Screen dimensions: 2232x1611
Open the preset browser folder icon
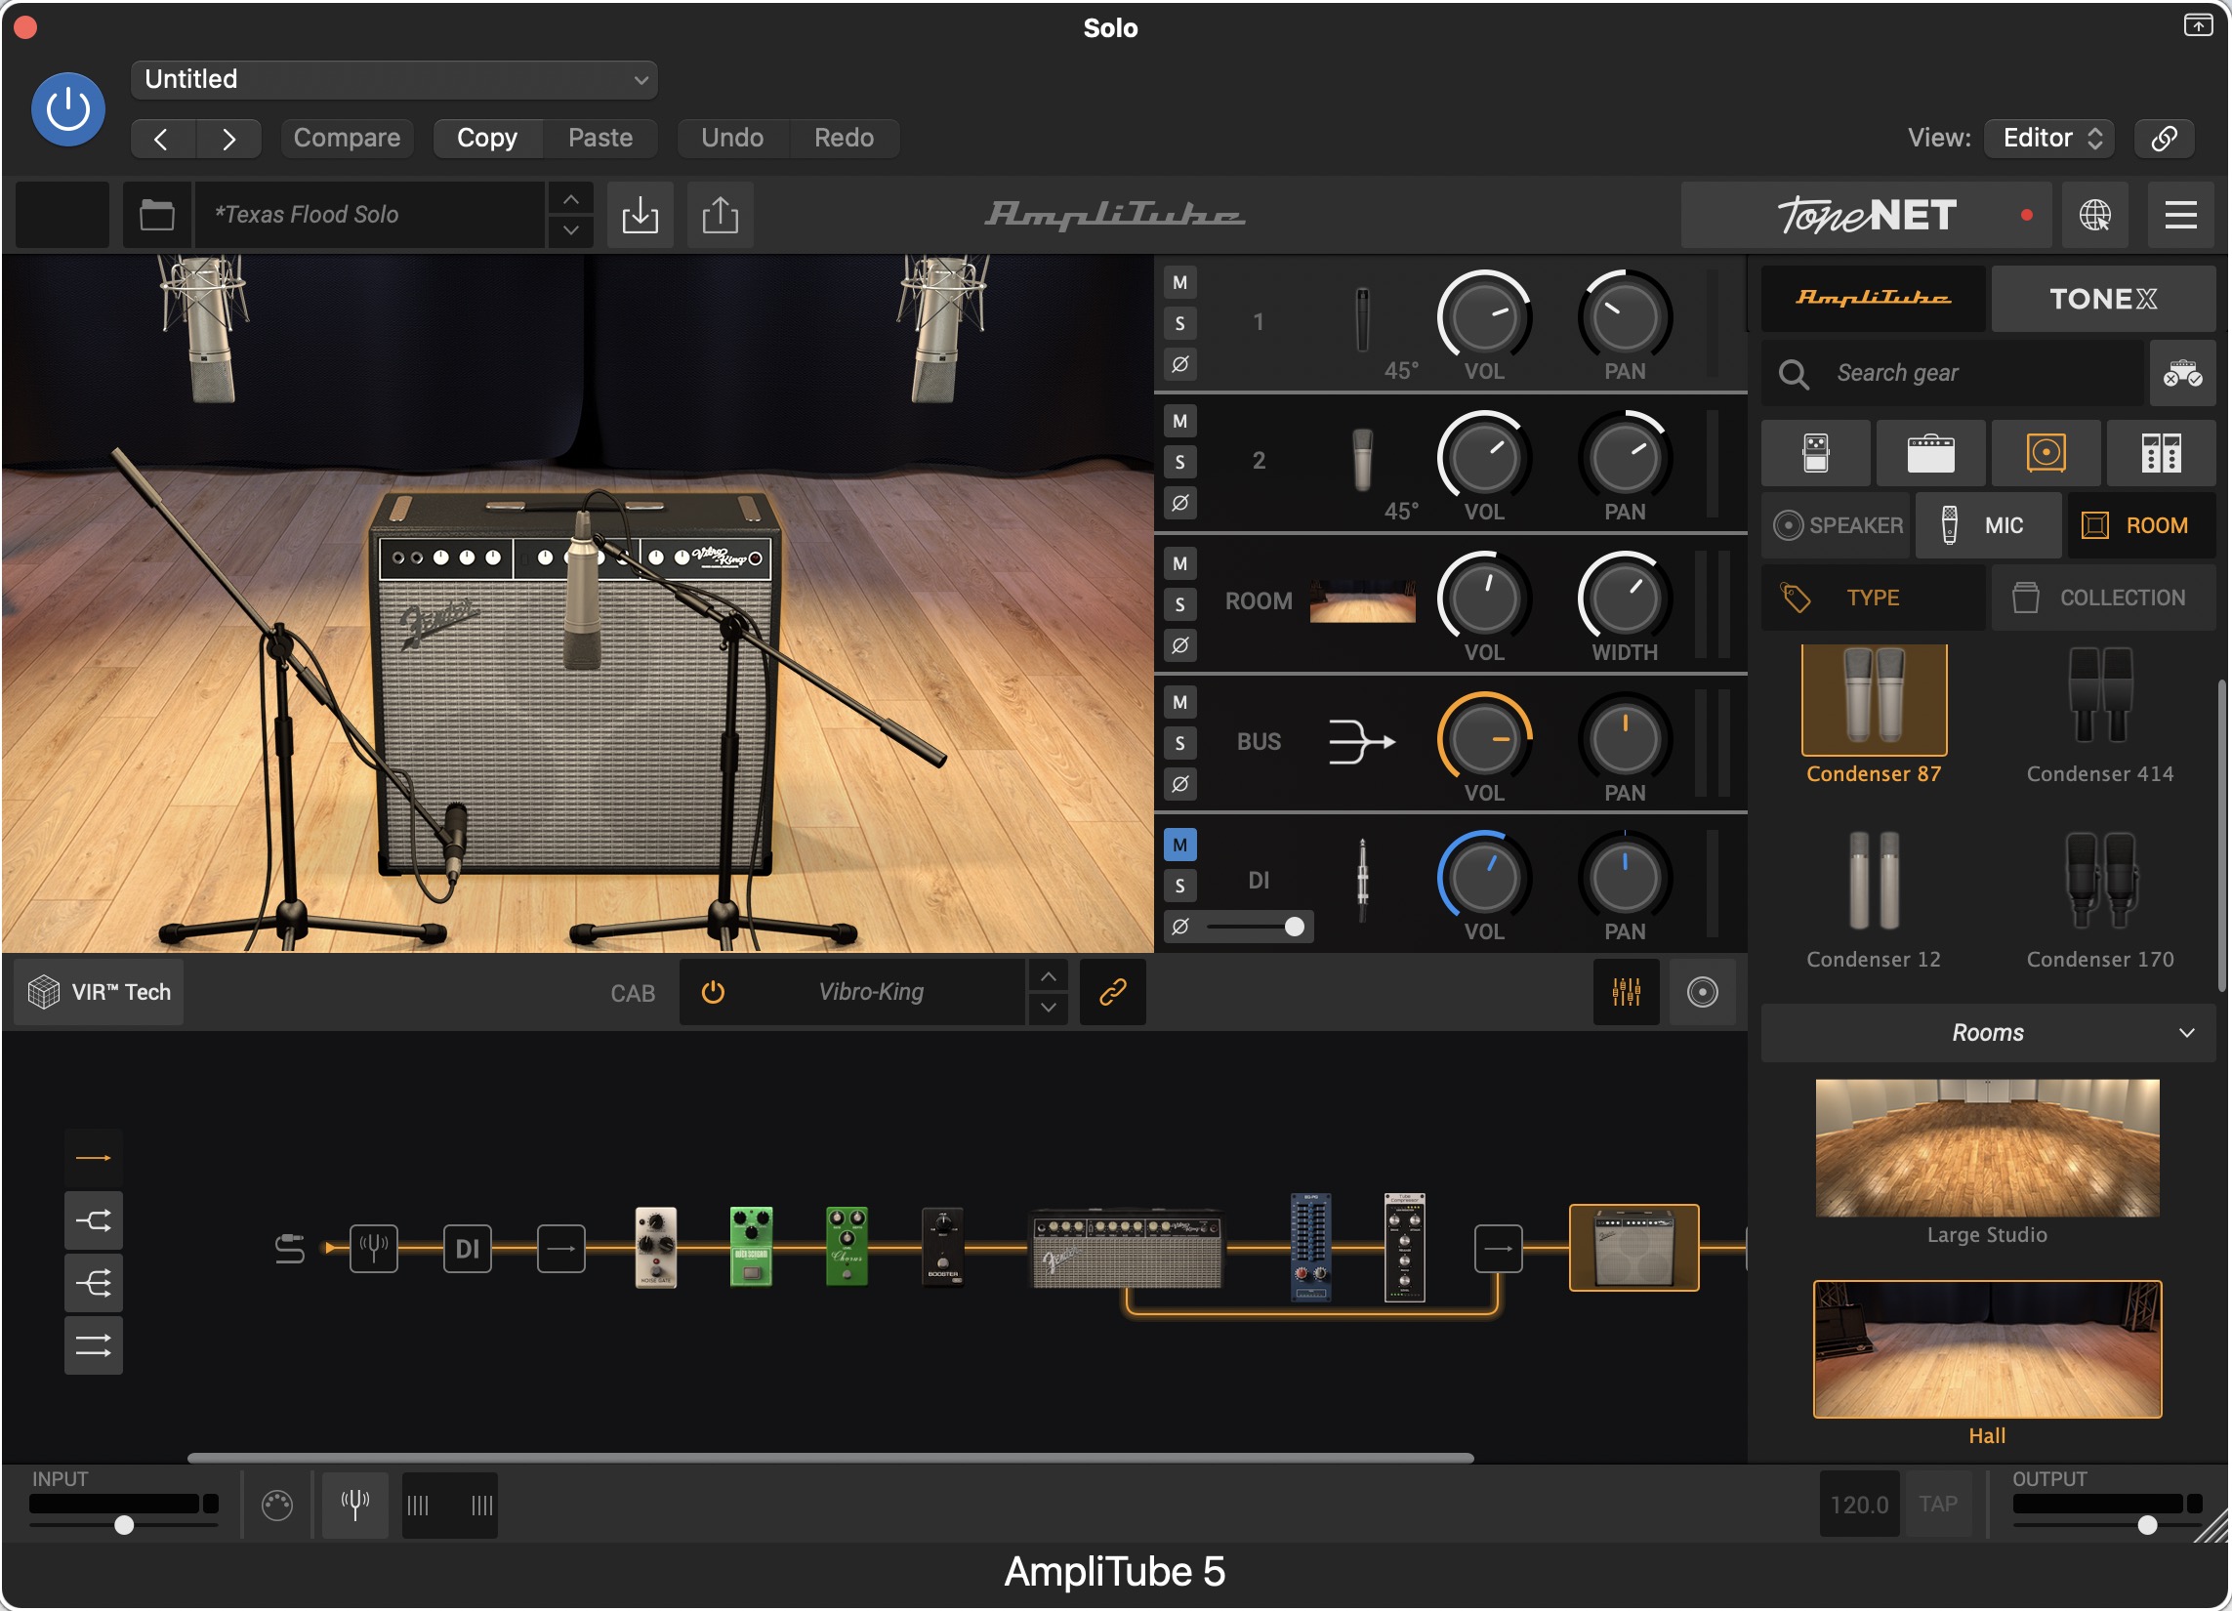pyautogui.click(x=156, y=215)
